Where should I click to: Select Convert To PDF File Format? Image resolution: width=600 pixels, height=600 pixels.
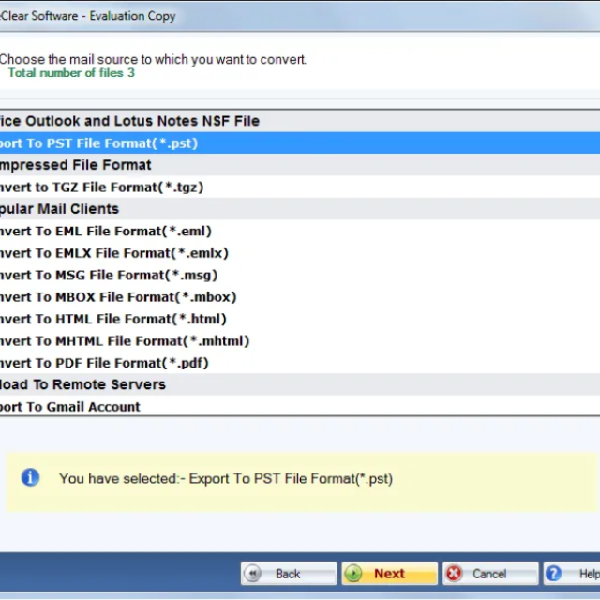104,363
